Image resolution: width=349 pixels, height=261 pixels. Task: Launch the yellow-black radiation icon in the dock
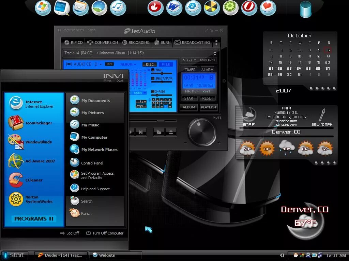212,8
